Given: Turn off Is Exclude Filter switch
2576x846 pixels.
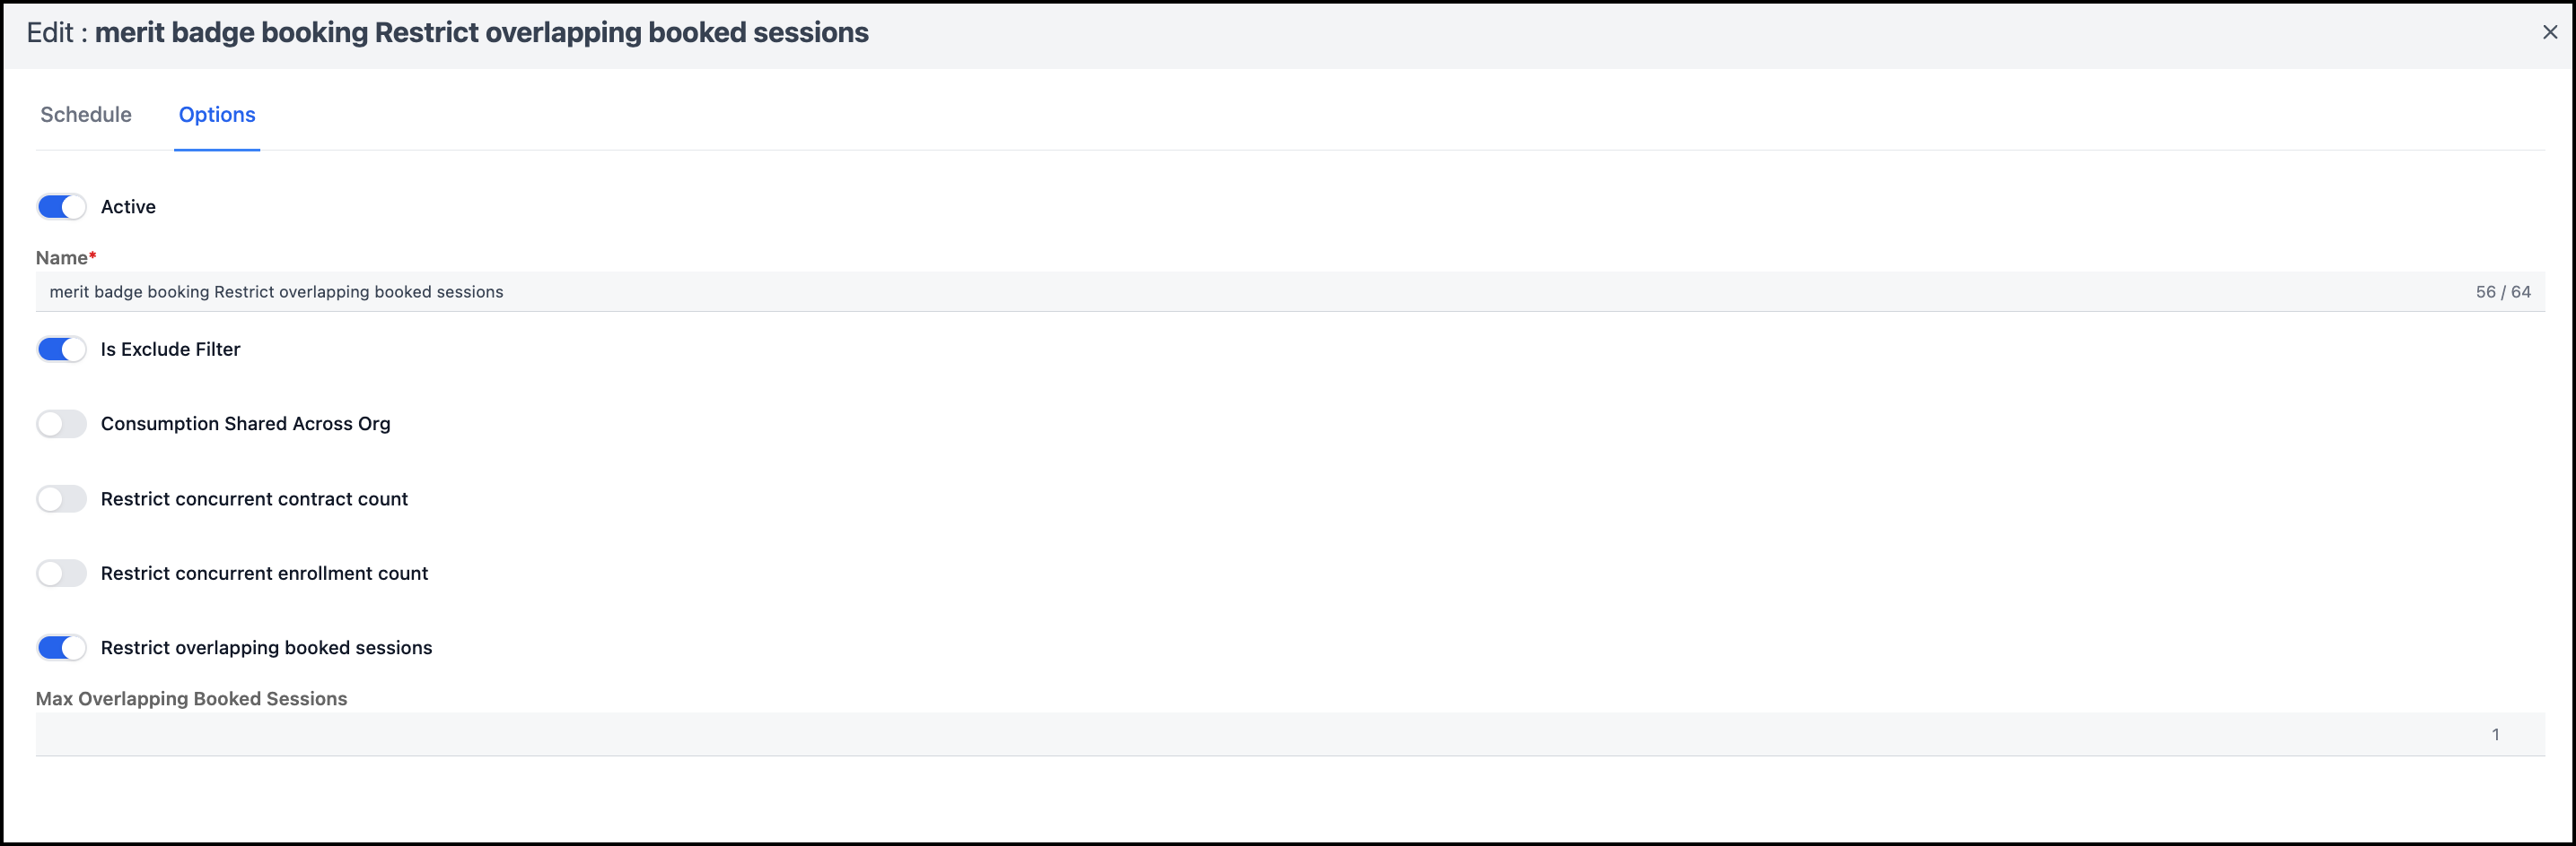Looking at the screenshot, I should tap(62, 350).
